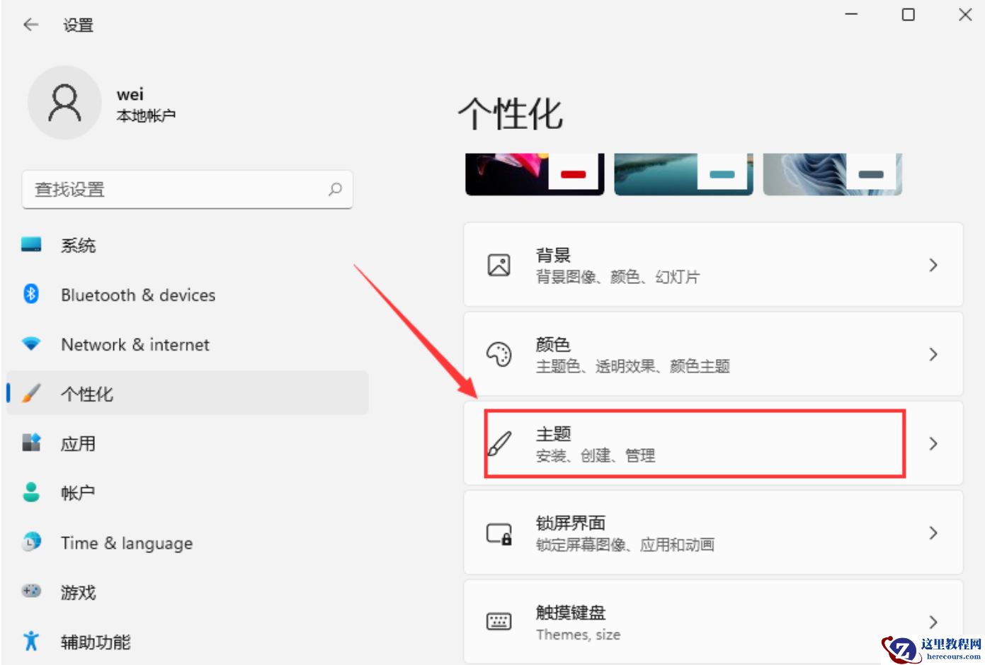
Task: Open Time & language settings
Action: click(31, 542)
